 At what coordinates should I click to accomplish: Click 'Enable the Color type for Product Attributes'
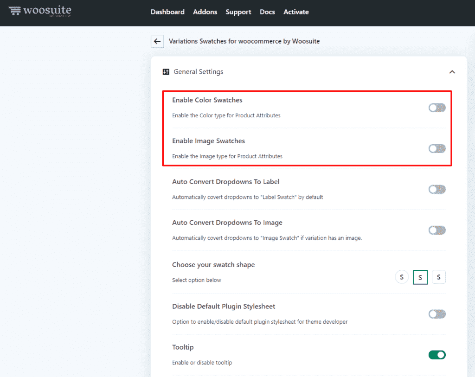(x=226, y=115)
